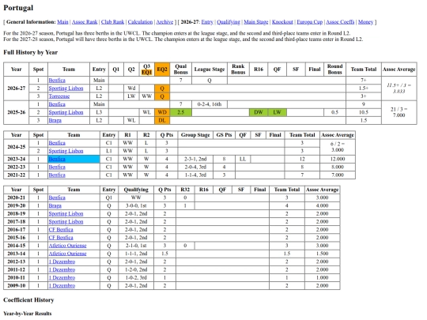
Task: Click the 0.5 Round Bonus cell
Action: tap(334, 112)
